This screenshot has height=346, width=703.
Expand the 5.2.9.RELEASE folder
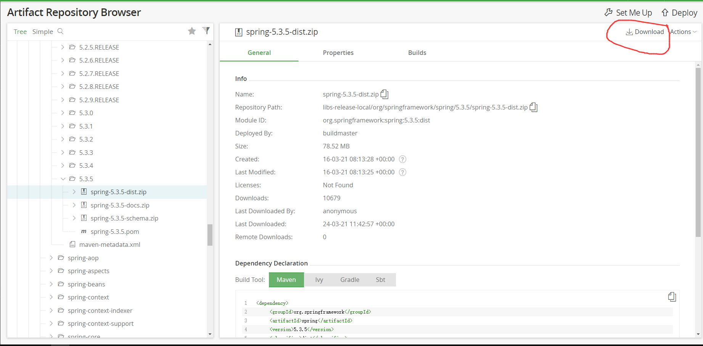pos(63,100)
